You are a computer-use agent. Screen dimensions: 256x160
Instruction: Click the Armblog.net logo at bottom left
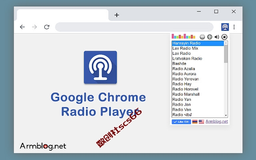(x=43, y=146)
